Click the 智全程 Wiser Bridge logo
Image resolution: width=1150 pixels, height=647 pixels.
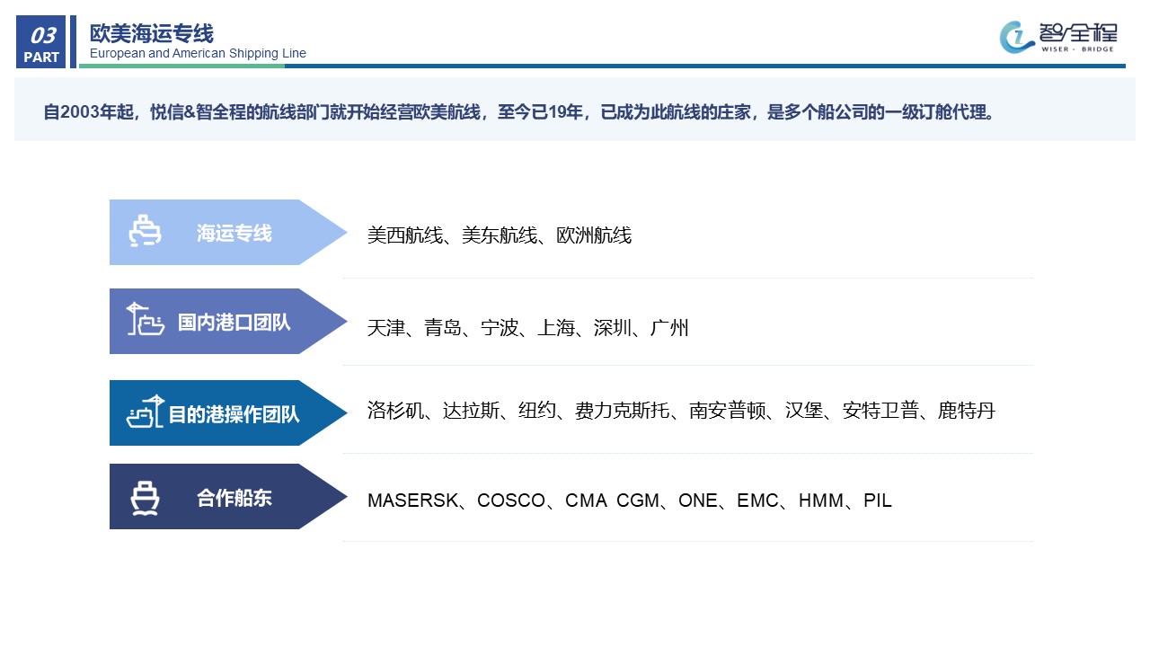[1059, 37]
